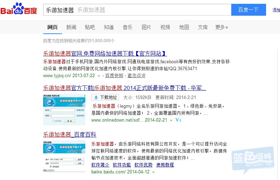Switch to the 新闻 tab
The image size is (280, 180).
71,27
